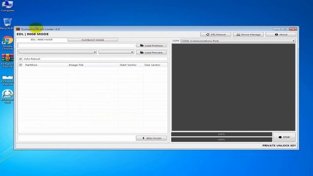The image size is (313, 176).
Task: Maximize the Qualcomm Flash Loader window
Action: [285, 29]
